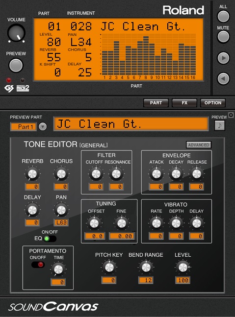
Task: Click the Part 1 selector field
Action: click(24, 127)
